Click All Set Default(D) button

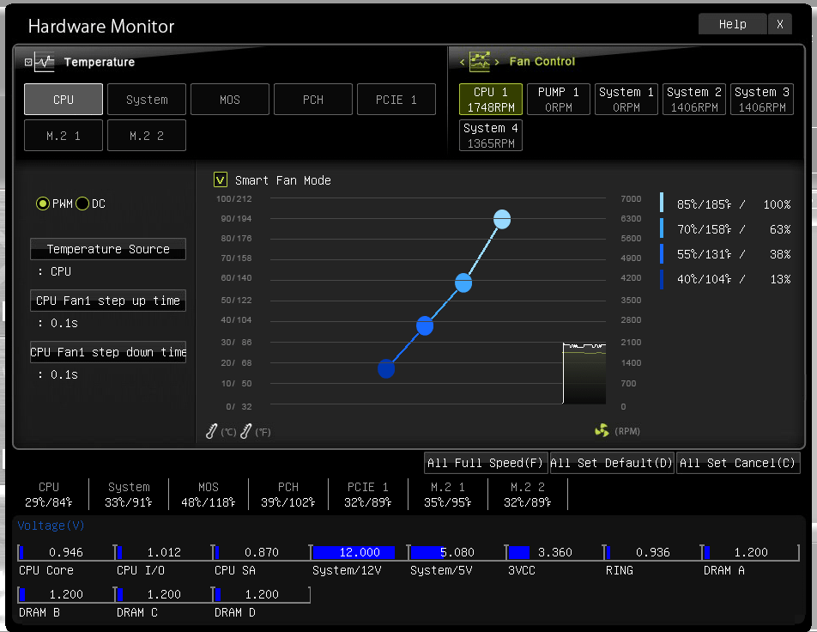612,463
